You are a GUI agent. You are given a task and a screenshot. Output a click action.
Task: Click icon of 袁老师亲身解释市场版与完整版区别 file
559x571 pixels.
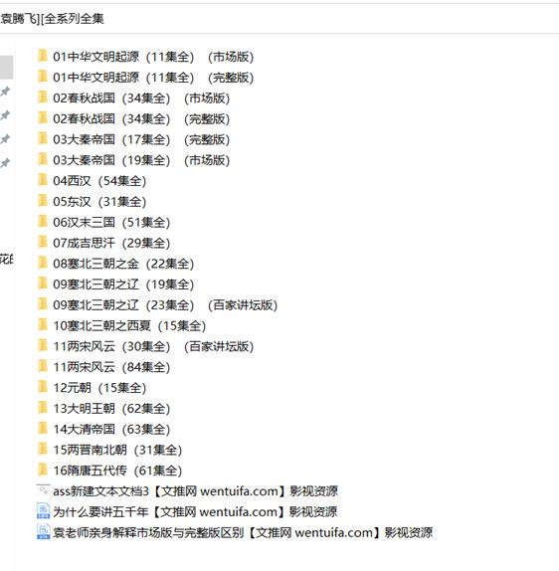44,531
